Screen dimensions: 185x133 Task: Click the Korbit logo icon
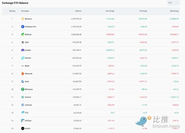pos(23,128)
